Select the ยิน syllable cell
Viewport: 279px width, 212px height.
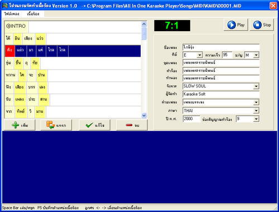pyautogui.click(x=17, y=38)
